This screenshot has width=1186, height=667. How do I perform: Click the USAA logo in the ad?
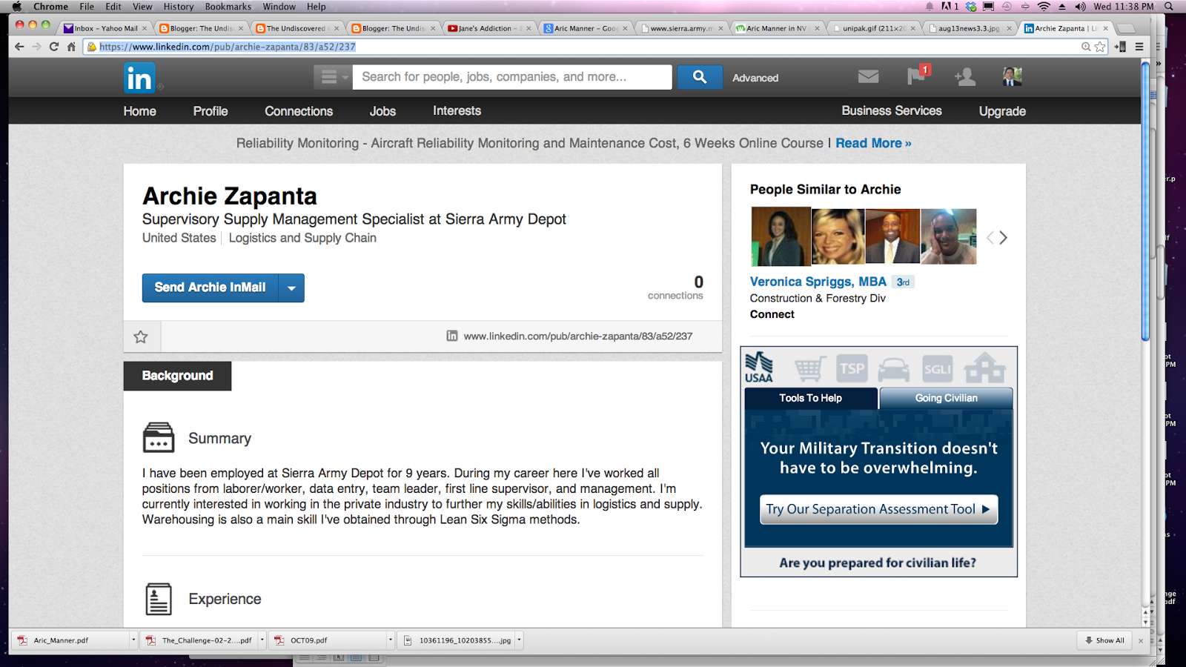pos(759,367)
